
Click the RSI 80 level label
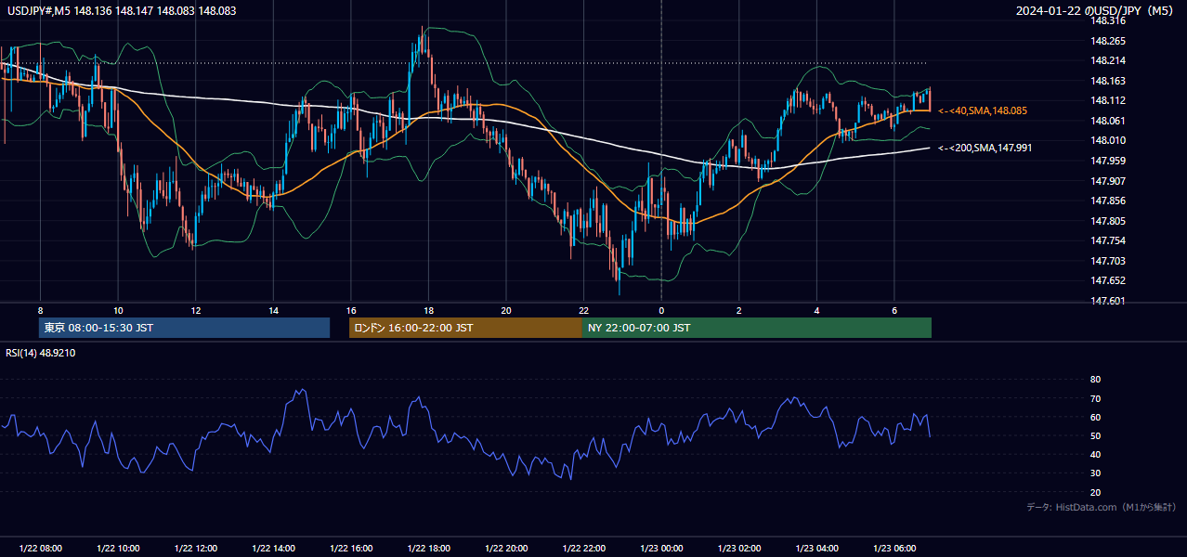click(1095, 380)
